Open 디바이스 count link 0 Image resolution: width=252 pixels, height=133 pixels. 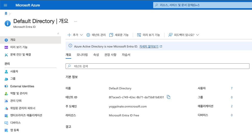[x=232, y=115]
